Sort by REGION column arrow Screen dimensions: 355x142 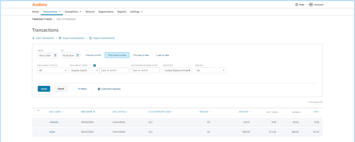[210, 112]
